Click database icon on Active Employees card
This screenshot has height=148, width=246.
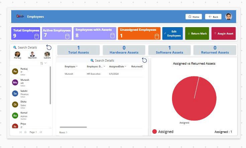[x=67, y=36]
